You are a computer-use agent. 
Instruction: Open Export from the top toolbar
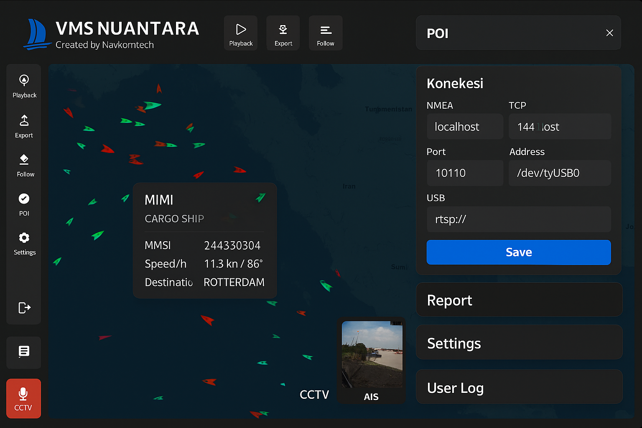click(283, 33)
